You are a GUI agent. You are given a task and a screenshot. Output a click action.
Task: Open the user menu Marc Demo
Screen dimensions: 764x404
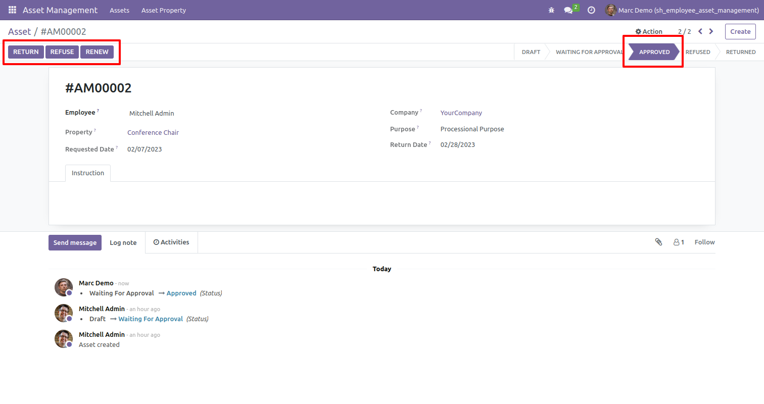pos(682,10)
